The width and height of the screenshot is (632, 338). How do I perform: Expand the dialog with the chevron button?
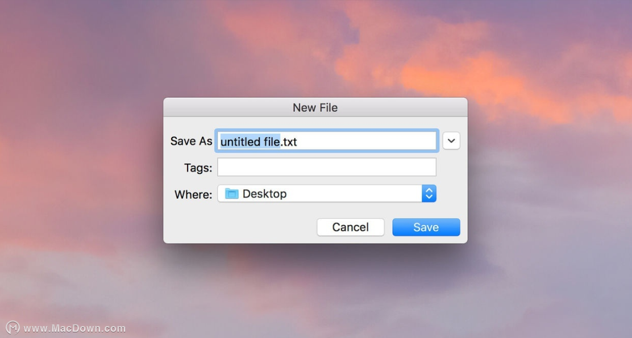click(x=451, y=141)
